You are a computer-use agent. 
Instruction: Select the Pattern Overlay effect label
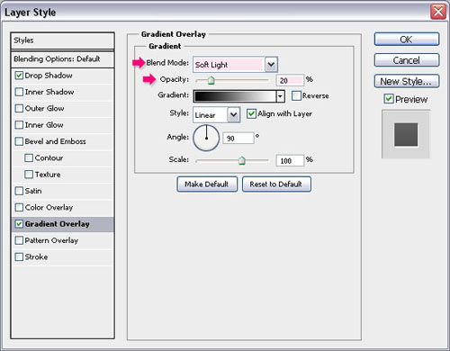[51, 240]
